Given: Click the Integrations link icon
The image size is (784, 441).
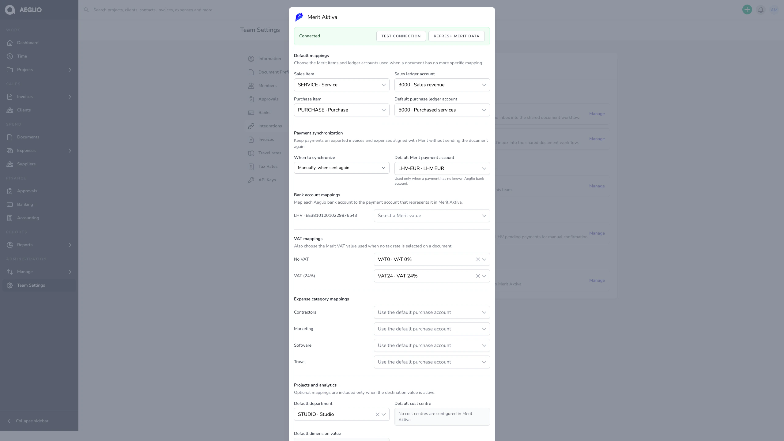Looking at the screenshot, I should click(251, 126).
